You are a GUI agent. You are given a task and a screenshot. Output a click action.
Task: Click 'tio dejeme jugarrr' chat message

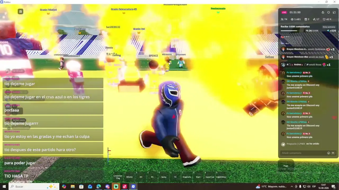pyautogui.click(x=21, y=123)
